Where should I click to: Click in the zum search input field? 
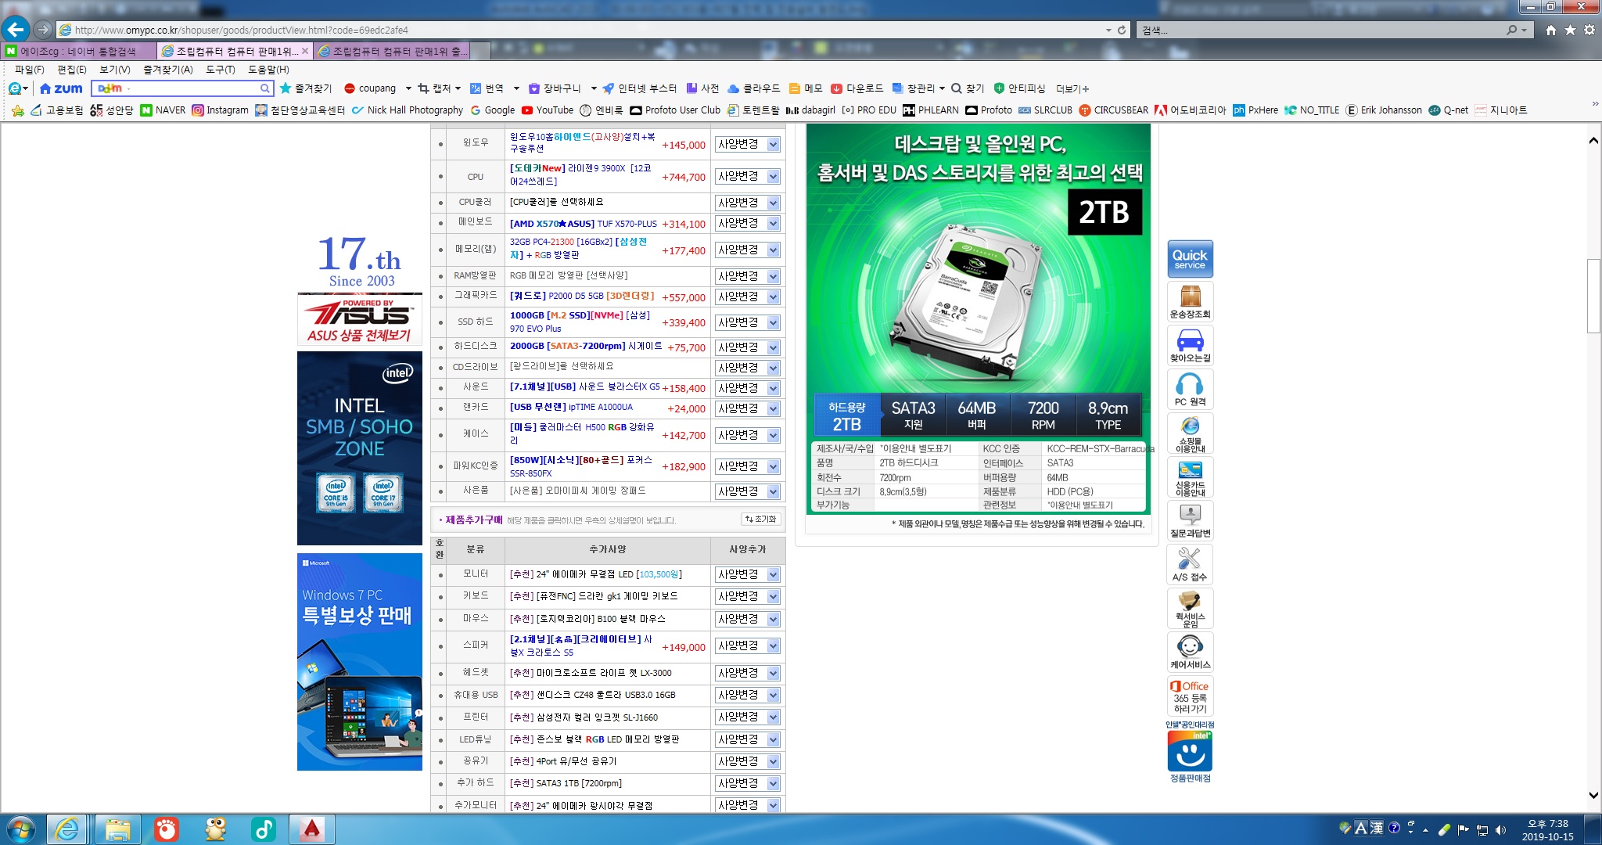tap(188, 88)
